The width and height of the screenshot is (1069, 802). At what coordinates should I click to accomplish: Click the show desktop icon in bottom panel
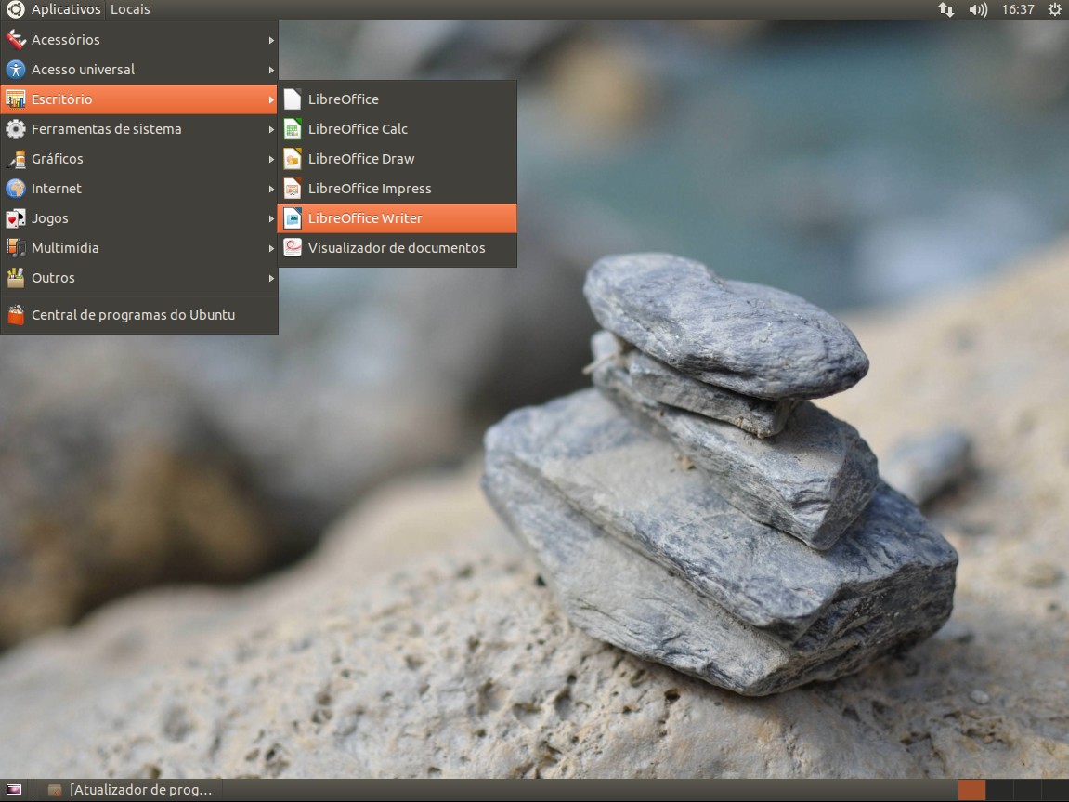click(x=14, y=790)
